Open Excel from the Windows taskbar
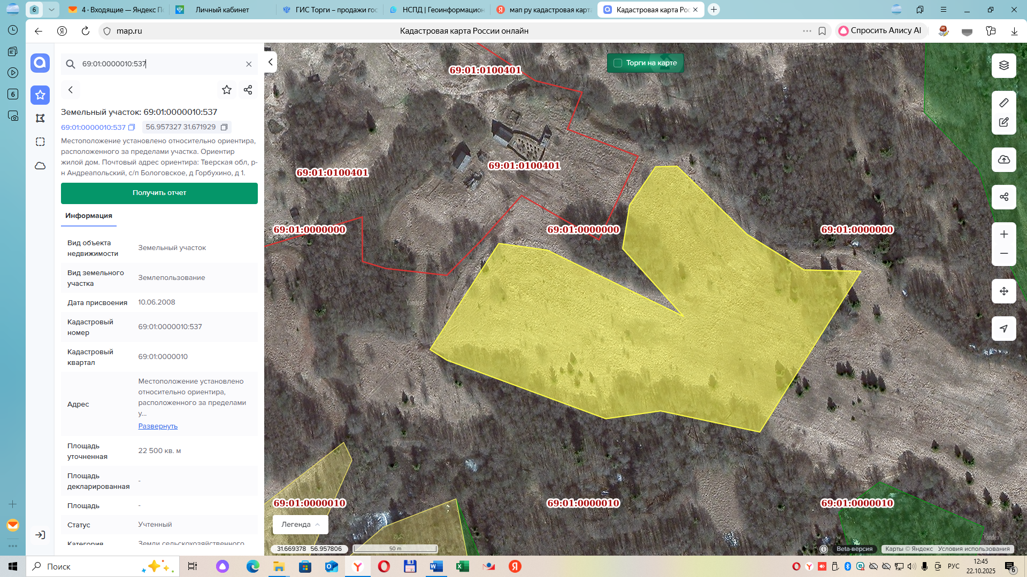 tap(462, 566)
